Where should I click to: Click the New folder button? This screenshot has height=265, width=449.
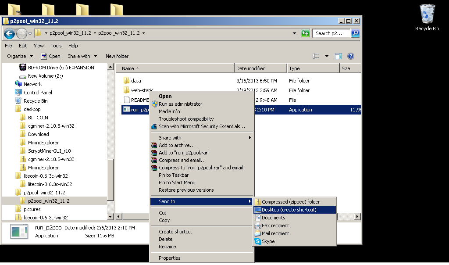pyautogui.click(x=117, y=56)
